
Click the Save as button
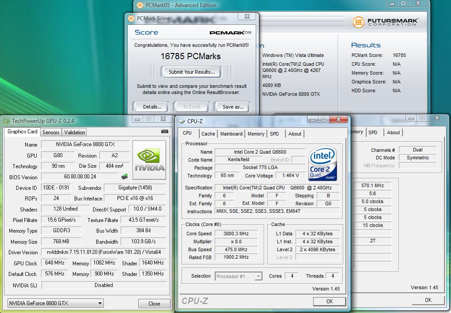click(x=233, y=107)
